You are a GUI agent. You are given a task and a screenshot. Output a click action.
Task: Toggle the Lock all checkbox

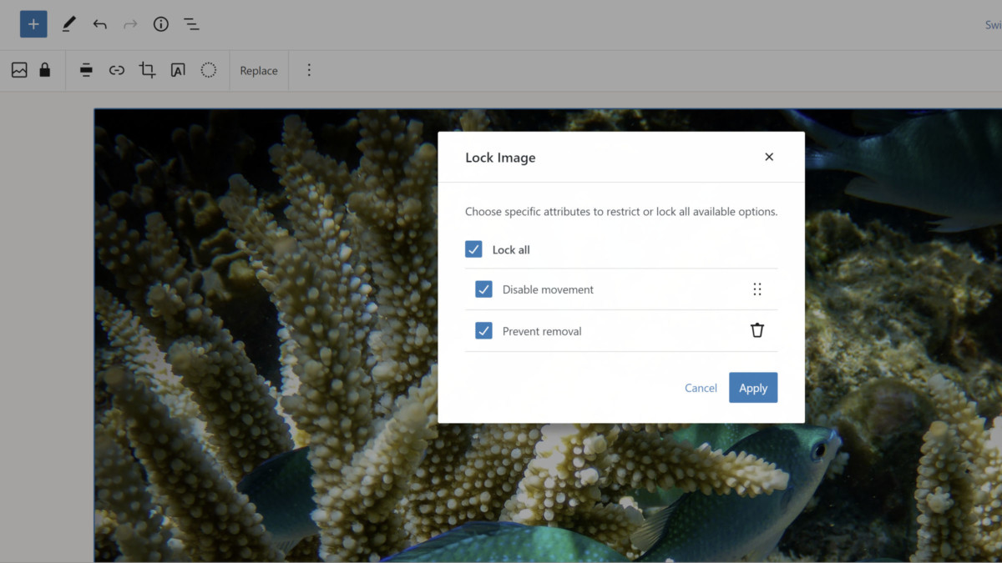point(473,249)
